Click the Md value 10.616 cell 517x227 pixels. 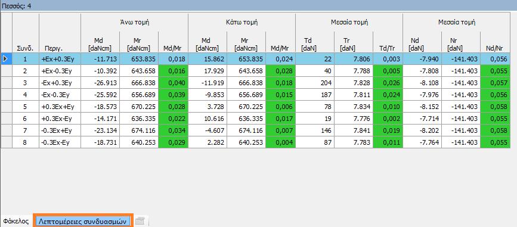point(208,119)
